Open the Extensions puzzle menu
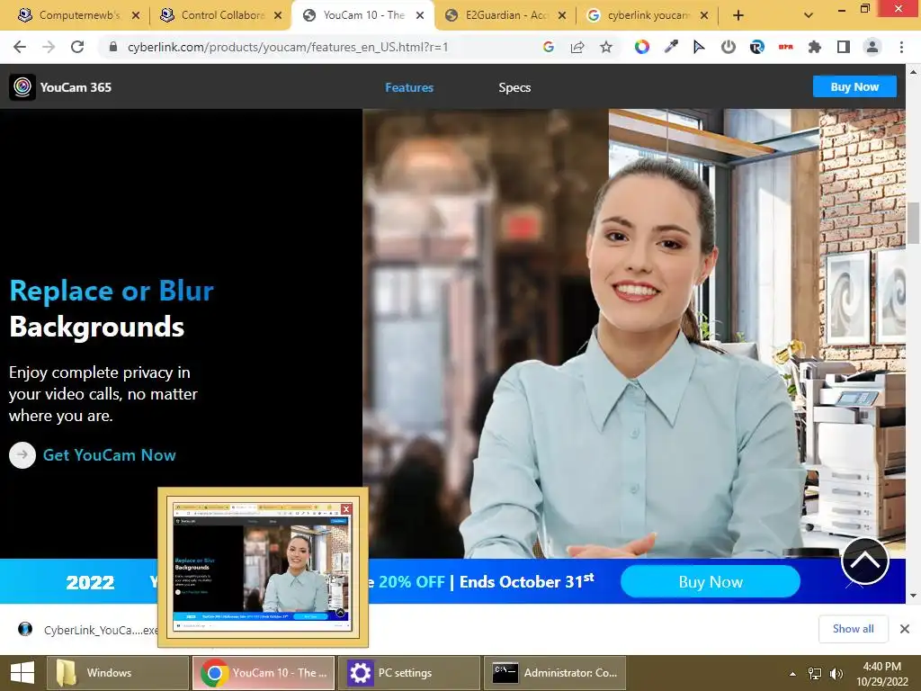Image resolution: width=921 pixels, height=691 pixels. coord(814,47)
